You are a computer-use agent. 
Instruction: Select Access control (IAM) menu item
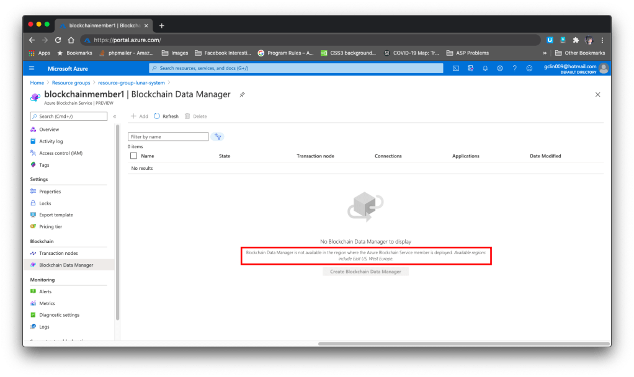[x=60, y=153]
